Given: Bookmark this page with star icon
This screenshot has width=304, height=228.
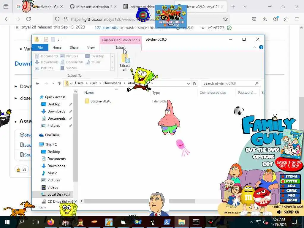Looking at the screenshot, I should pyautogui.click(x=225, y=19).
